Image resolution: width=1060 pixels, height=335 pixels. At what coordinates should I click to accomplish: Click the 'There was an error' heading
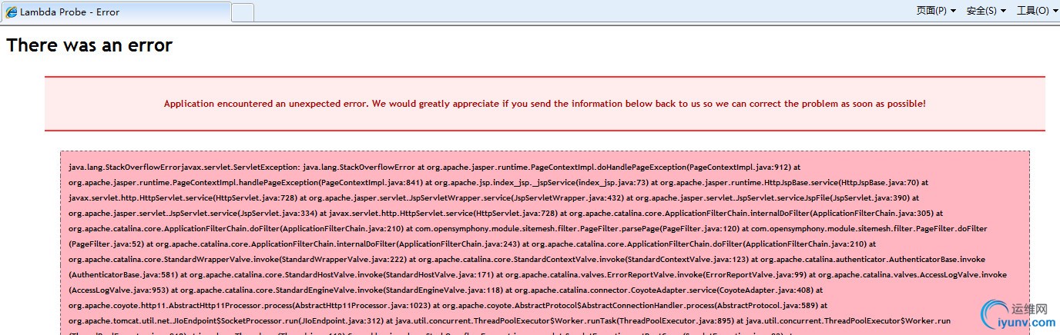(x=89, y=45)
